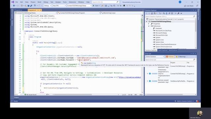
Task: Click the dynamicsacademy URL link in the code
Action: pyautogui.click(x=130, y=77)
